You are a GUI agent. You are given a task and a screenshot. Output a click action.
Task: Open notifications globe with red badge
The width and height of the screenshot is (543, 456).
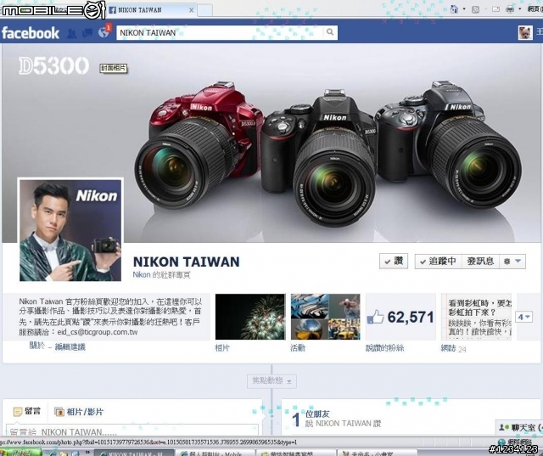pos(104,32)
